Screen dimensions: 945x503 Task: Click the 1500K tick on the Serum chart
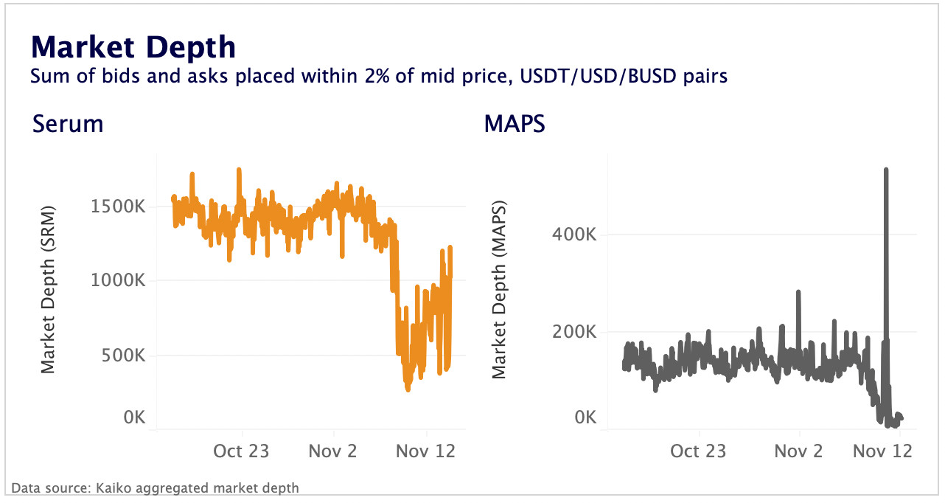pos(118,207)
